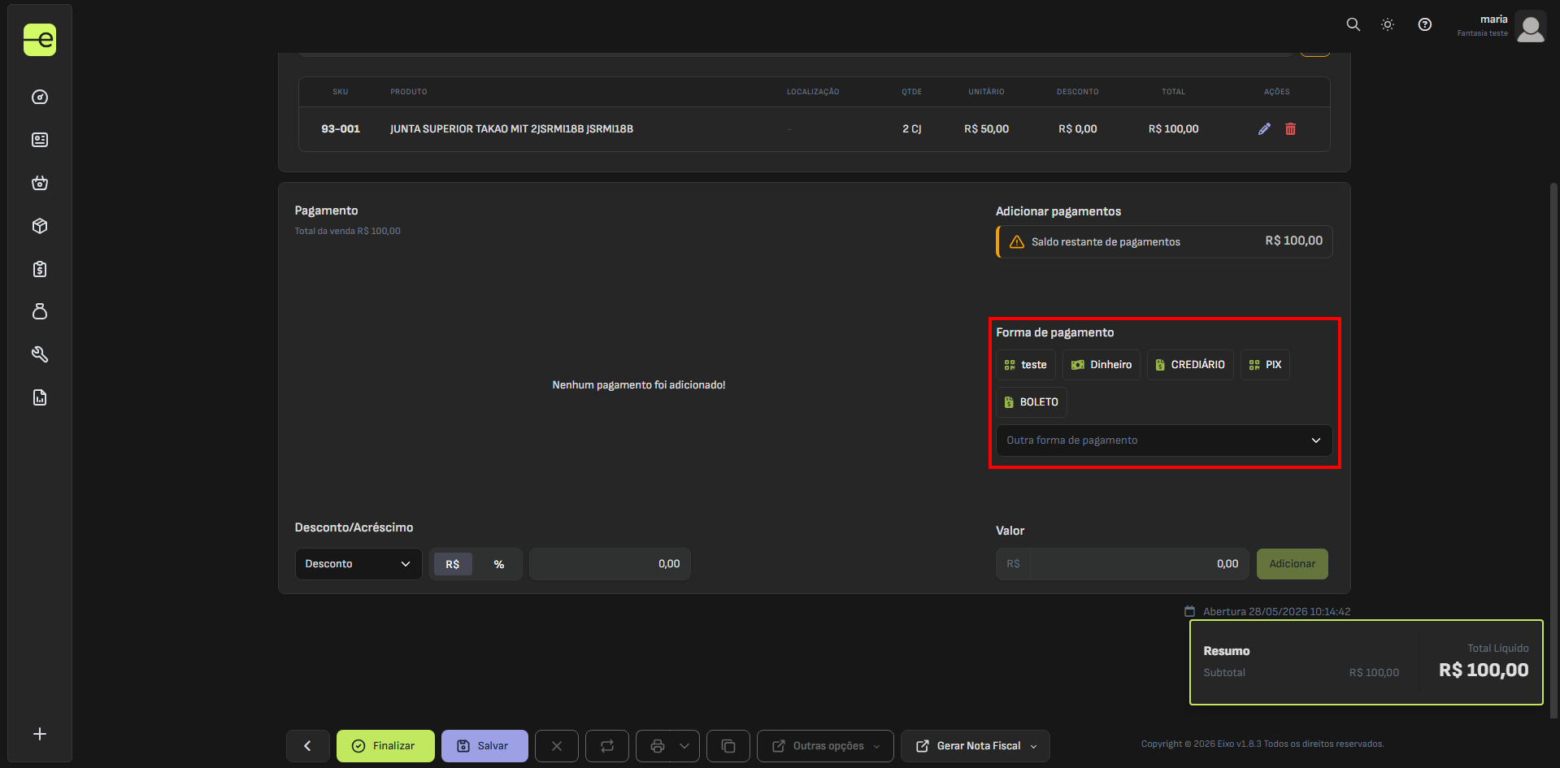The width and height of the screenshot is (1560, 768).
Task: Open the dashboard gauge icon in sidebar
Action: [40, 98]
